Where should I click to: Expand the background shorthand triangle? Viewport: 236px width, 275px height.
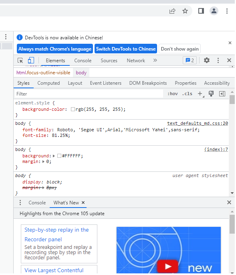[x=54, y=156]
